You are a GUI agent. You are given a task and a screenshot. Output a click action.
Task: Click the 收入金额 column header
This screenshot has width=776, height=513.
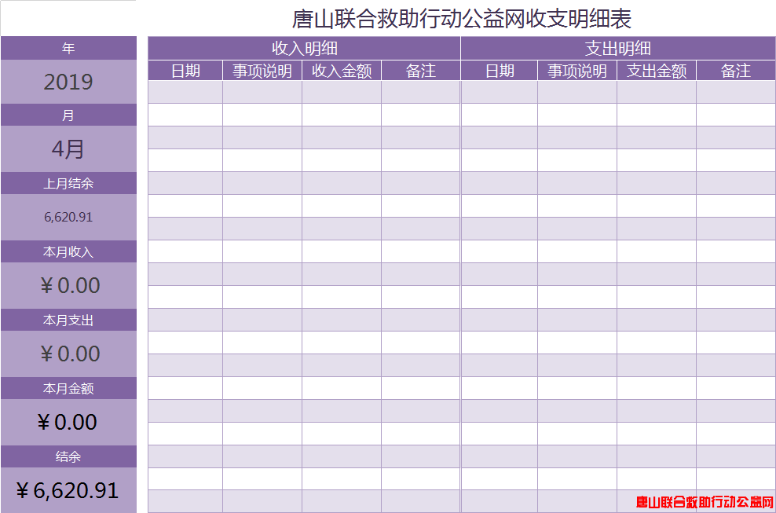(x=342, y=71)
